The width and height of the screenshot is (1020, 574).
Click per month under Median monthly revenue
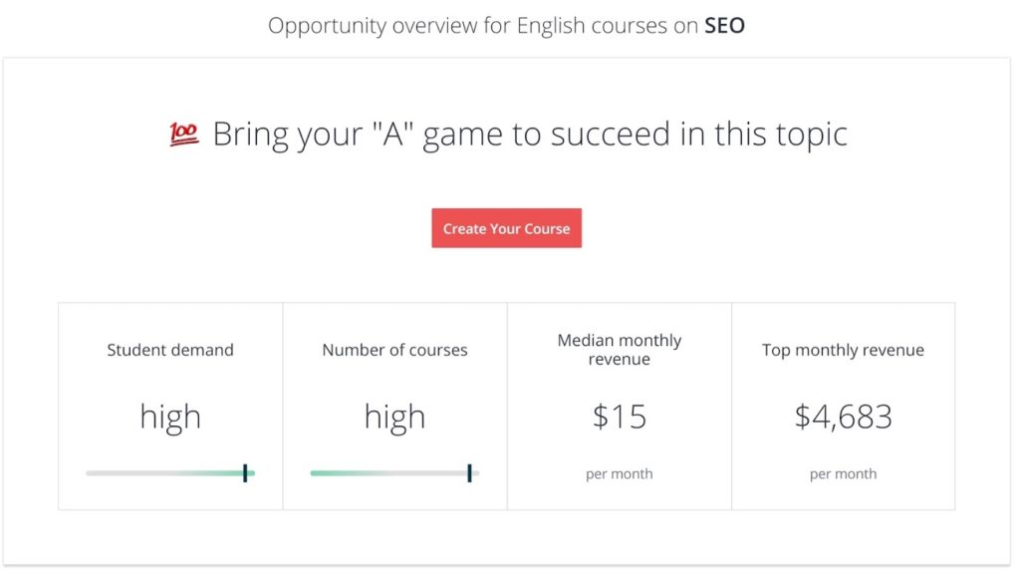click(620, 473)
